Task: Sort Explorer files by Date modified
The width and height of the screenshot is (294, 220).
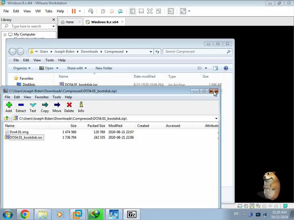Action: (144, 76)
